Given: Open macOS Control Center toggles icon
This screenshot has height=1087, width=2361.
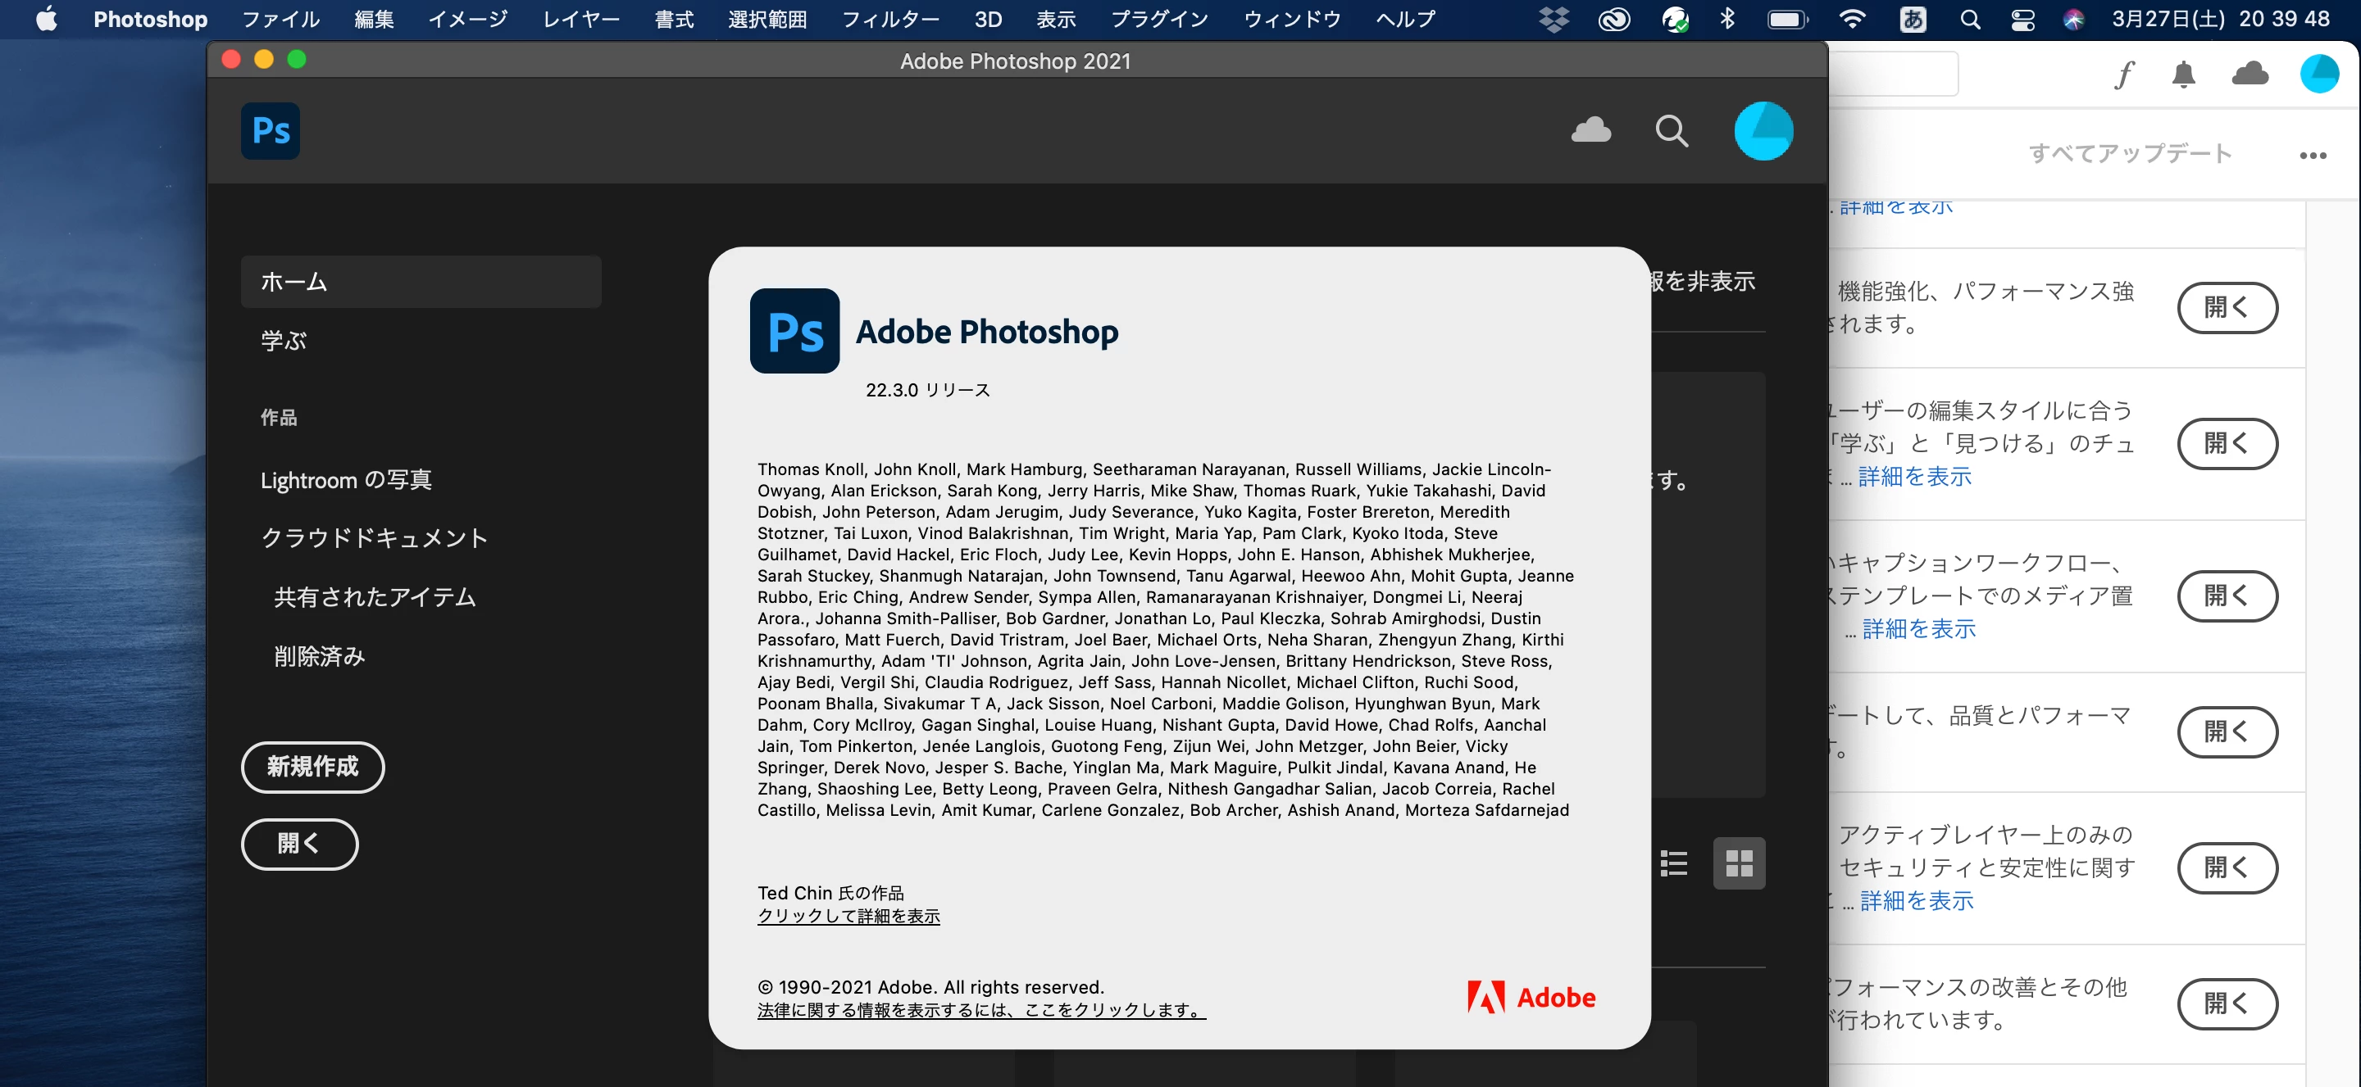Looking at the screenshot, I should (x=2022, y=19).
